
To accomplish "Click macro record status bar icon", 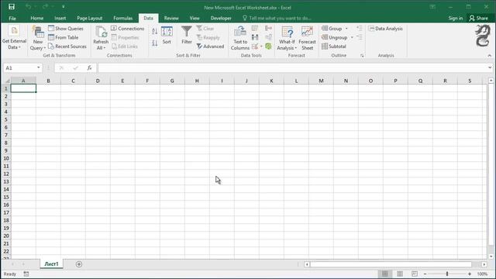I will pos(26,274).
